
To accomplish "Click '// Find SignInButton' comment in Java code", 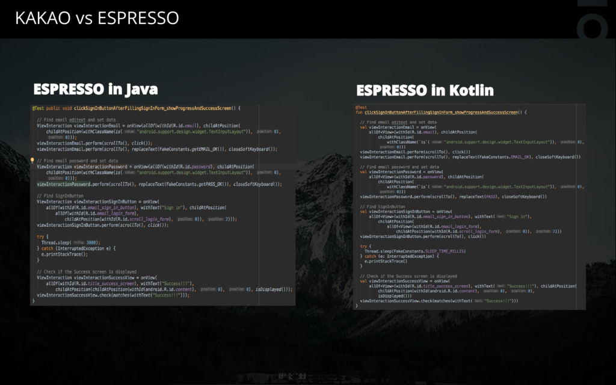I will pyautogui.click(x=60, y=196).
